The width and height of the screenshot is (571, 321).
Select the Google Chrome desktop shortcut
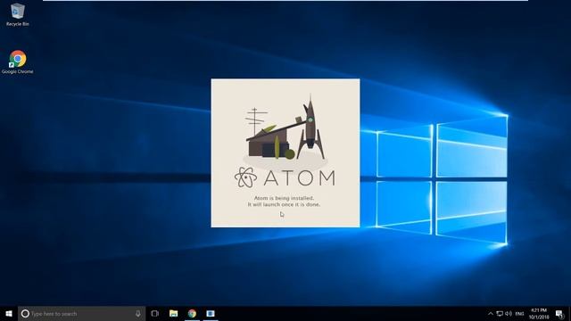[x=18, y=62]
